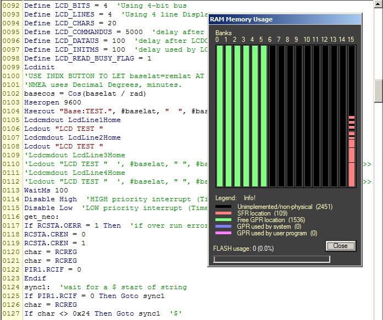Click 'RCSTA.CREN = 0' on line 0118

[55, 234]
